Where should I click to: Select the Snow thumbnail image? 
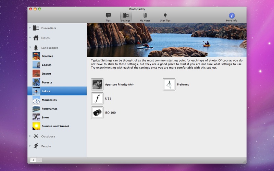pyautogui.click(x=36, y=117)
